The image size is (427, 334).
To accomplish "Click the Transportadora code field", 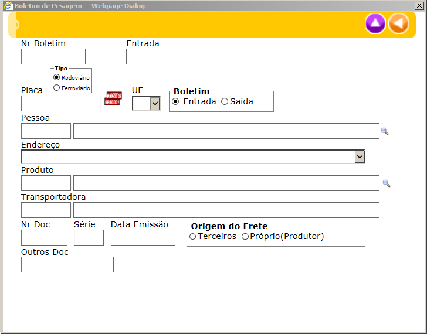I will coord(46,210).
